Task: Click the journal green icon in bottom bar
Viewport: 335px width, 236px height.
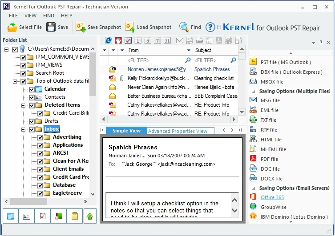Action: pyautogui.click(x=59, y=216)
